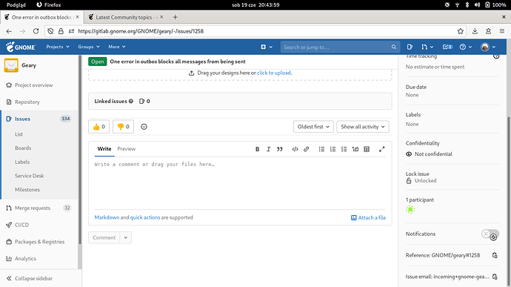511x287 pixels.
Task: Copy the issue reference GNOME/geary#1258
Action: 495,255
